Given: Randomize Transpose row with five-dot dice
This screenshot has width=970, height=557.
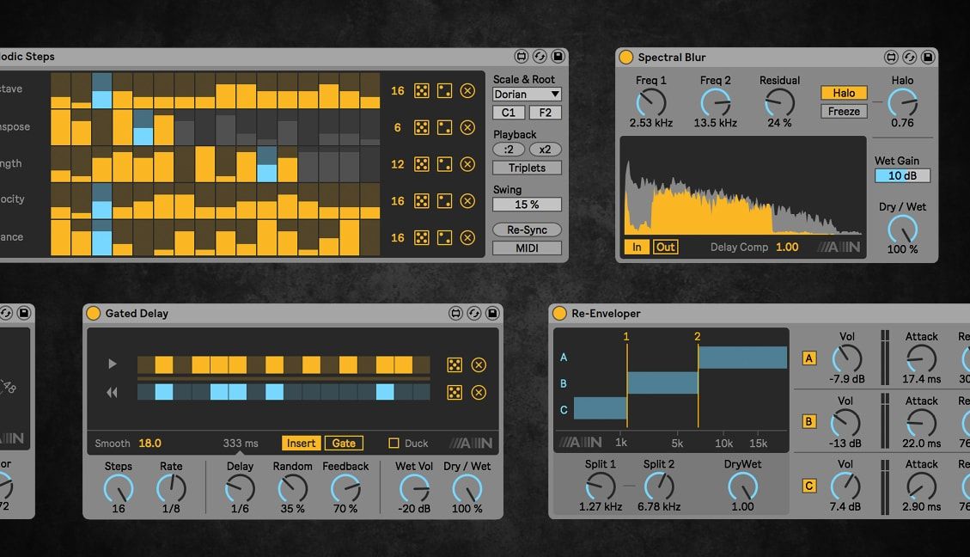Looking at the screenshot, I should tap(421, 127).
